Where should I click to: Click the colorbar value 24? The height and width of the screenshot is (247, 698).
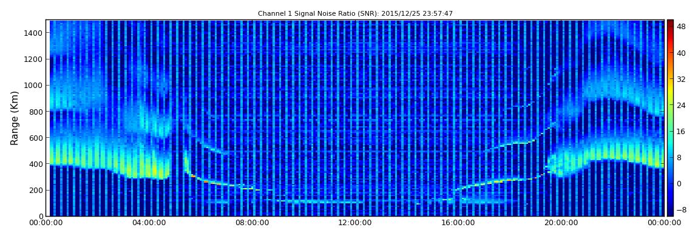(x=681, y=106)
